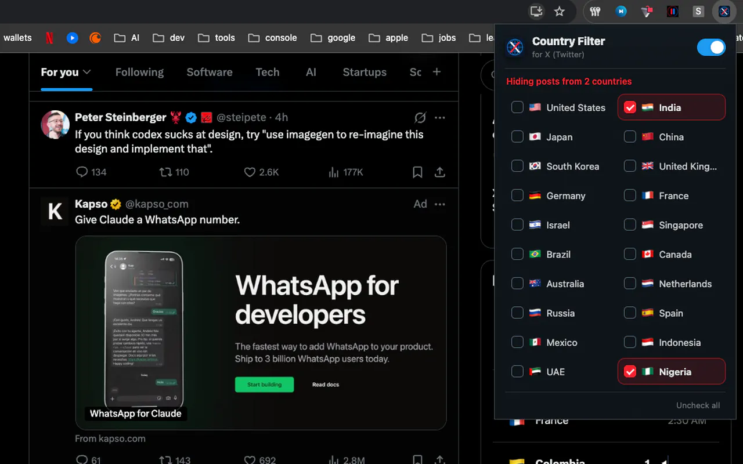Click the From kapso.com source text
743x464 pixels.
110,438
